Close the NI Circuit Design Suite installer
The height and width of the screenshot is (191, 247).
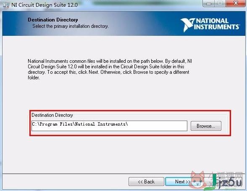236,3
